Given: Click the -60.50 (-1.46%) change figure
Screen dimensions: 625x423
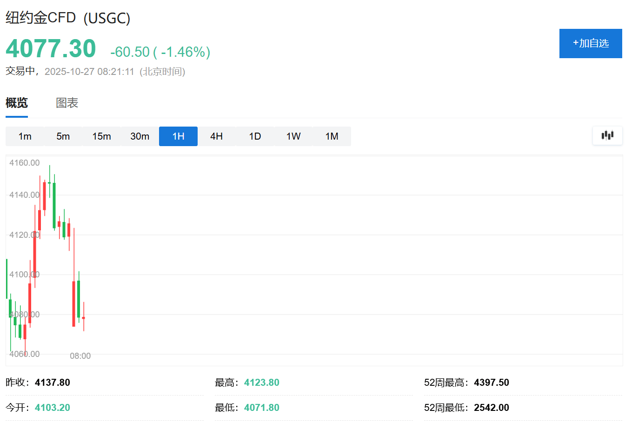Looking at the screenshot, I should point(160,52).
